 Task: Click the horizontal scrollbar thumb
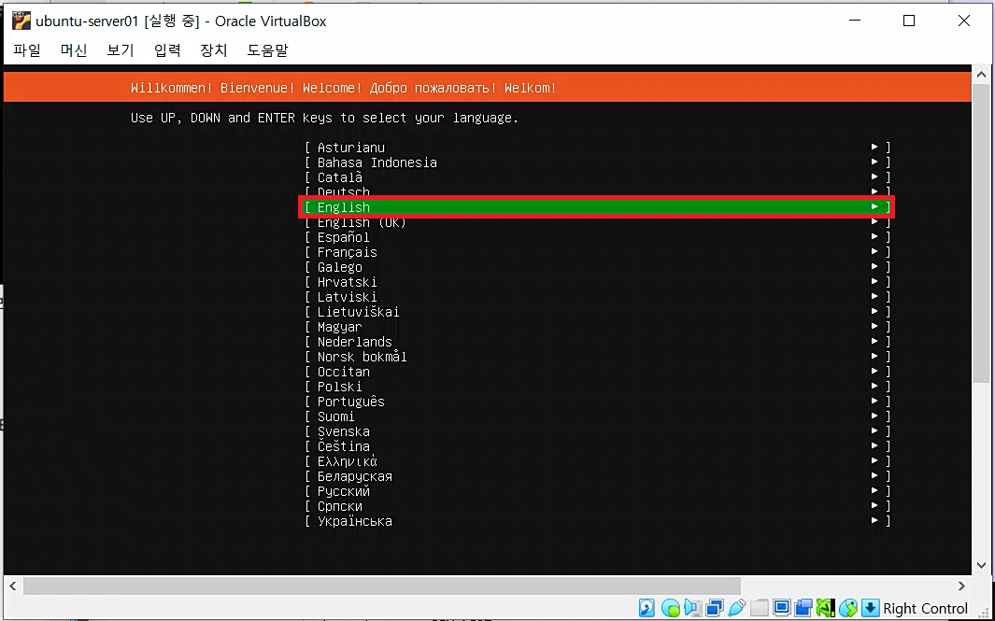tap(382, 586)
